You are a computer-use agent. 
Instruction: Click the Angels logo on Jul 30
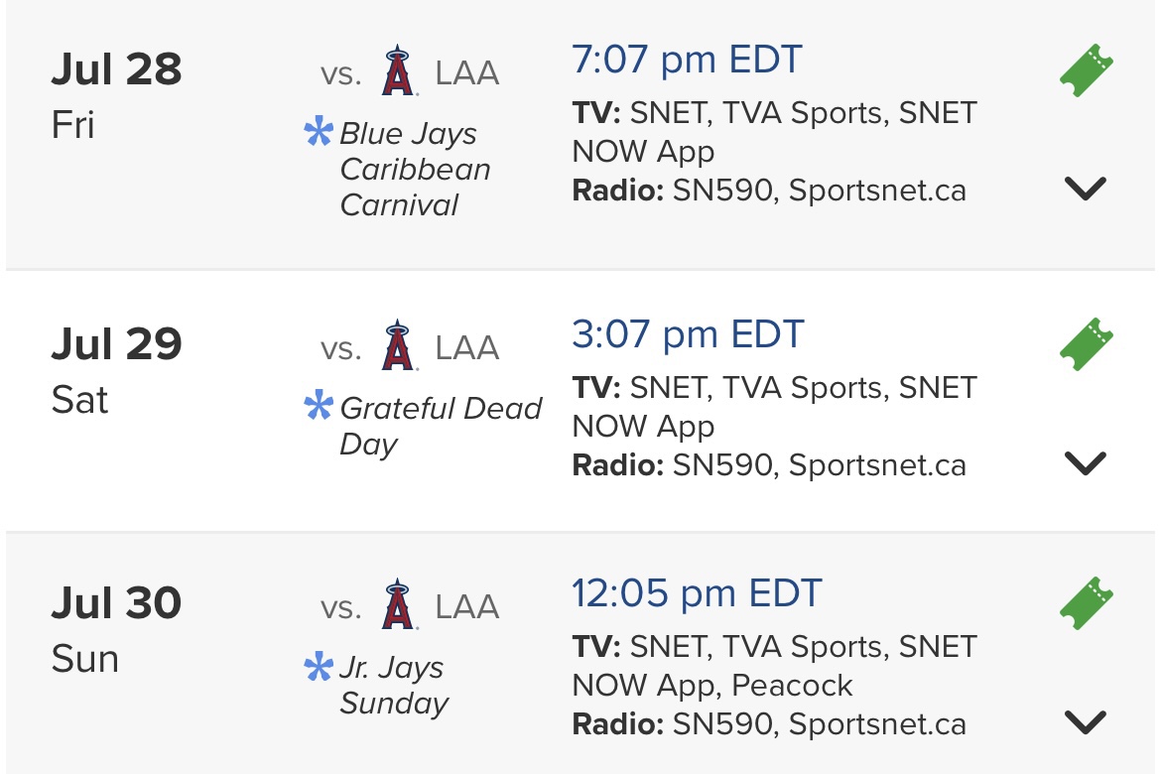click(x=398, y=604)
